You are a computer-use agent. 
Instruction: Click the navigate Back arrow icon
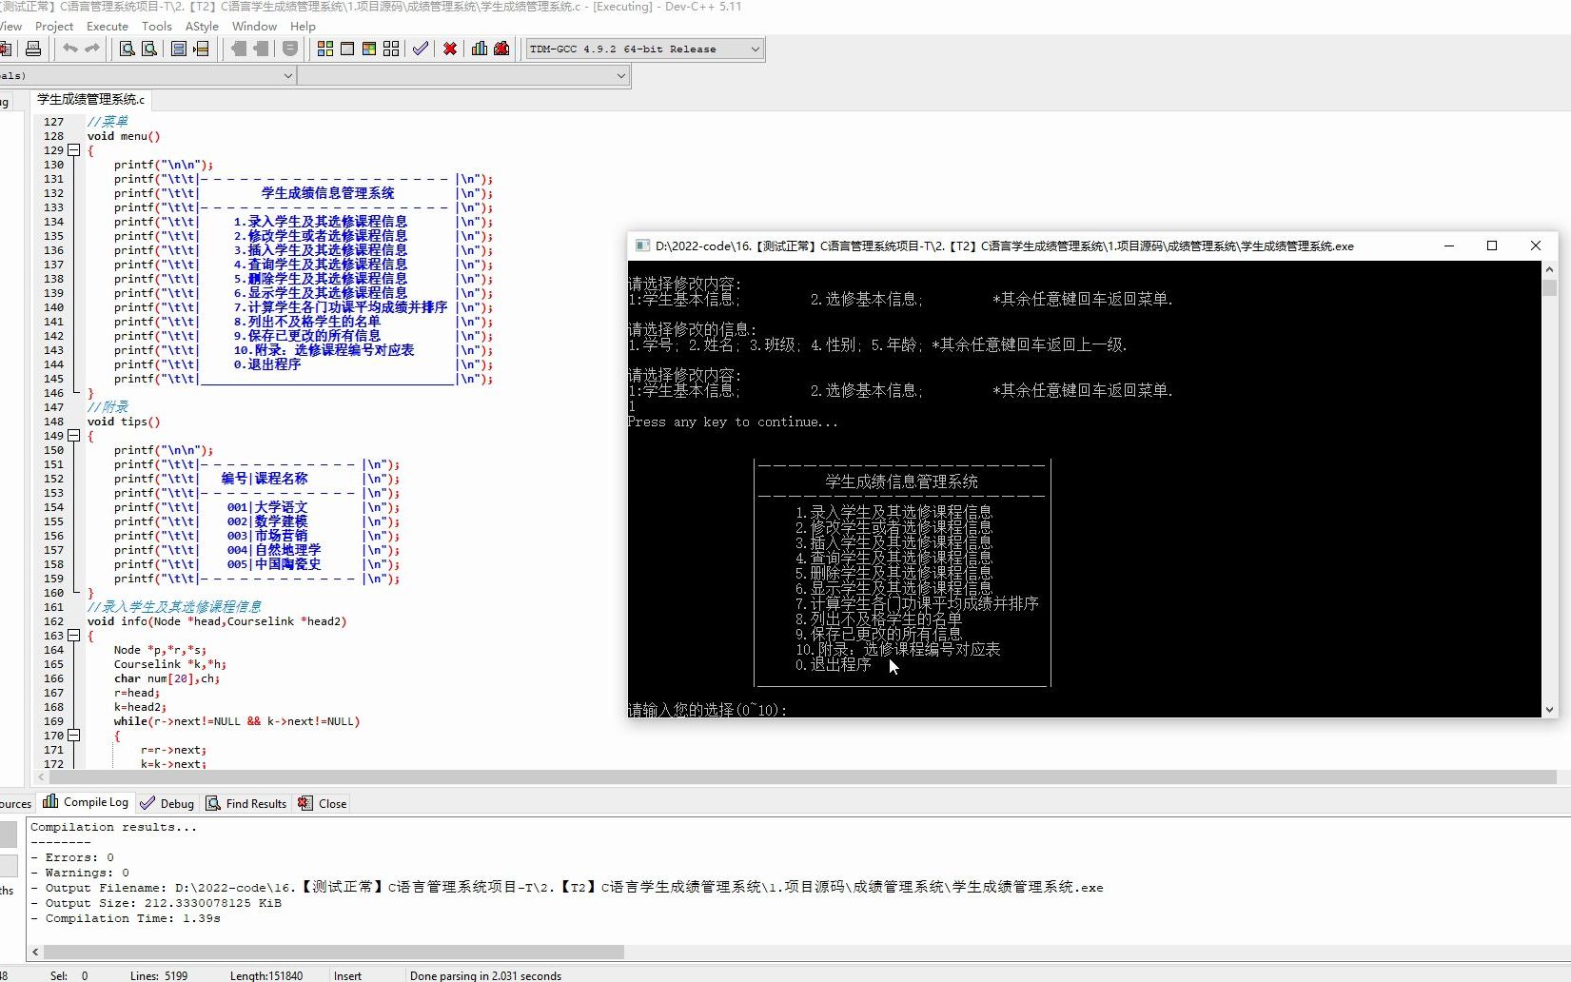[x=238, y=49]
